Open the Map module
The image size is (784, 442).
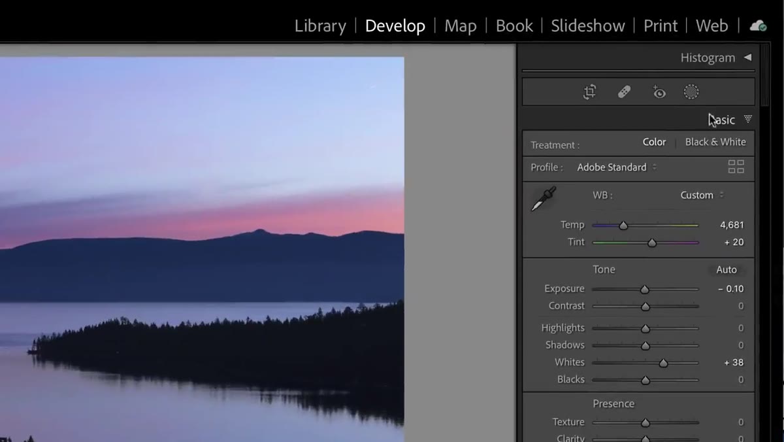461,25
